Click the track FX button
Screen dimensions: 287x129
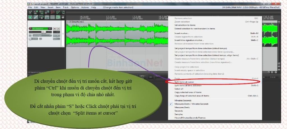pyautogui.click(x=55, y=35)
